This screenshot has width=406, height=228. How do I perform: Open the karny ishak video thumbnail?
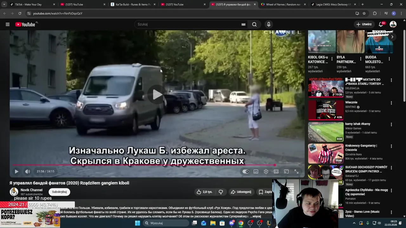click(326, 132)
